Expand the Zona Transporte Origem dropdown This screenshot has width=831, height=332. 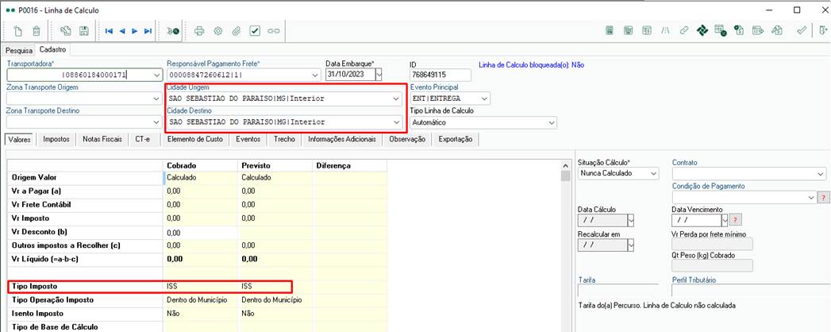(156, 98)
